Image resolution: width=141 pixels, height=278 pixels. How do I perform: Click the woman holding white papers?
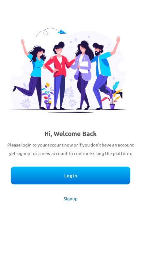(x=83, y=74)
